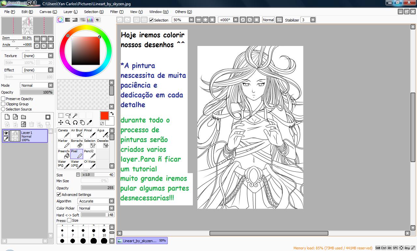The width and height of the screenshot is (417, 251).
Task: Create a new layer folder
Action: tap(23, 117)
